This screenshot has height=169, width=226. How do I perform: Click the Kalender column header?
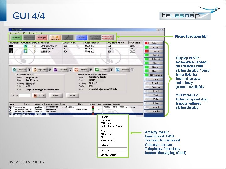[127, 104]
